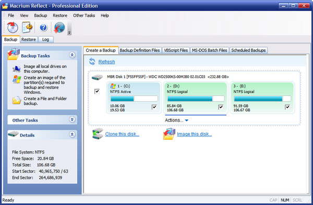This screenshot has height=205, width=313.
Task: Select the 3 - (E:) partition header
Action: tap(239, 86)
